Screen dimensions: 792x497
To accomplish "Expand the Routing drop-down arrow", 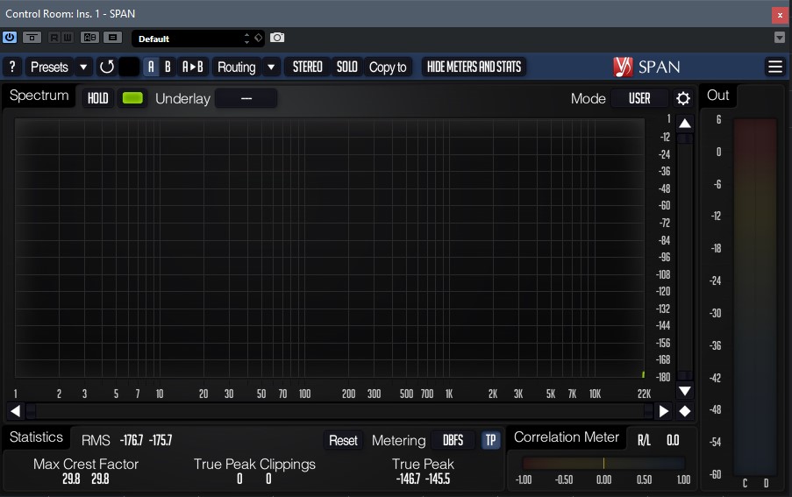I will point(271,67).
